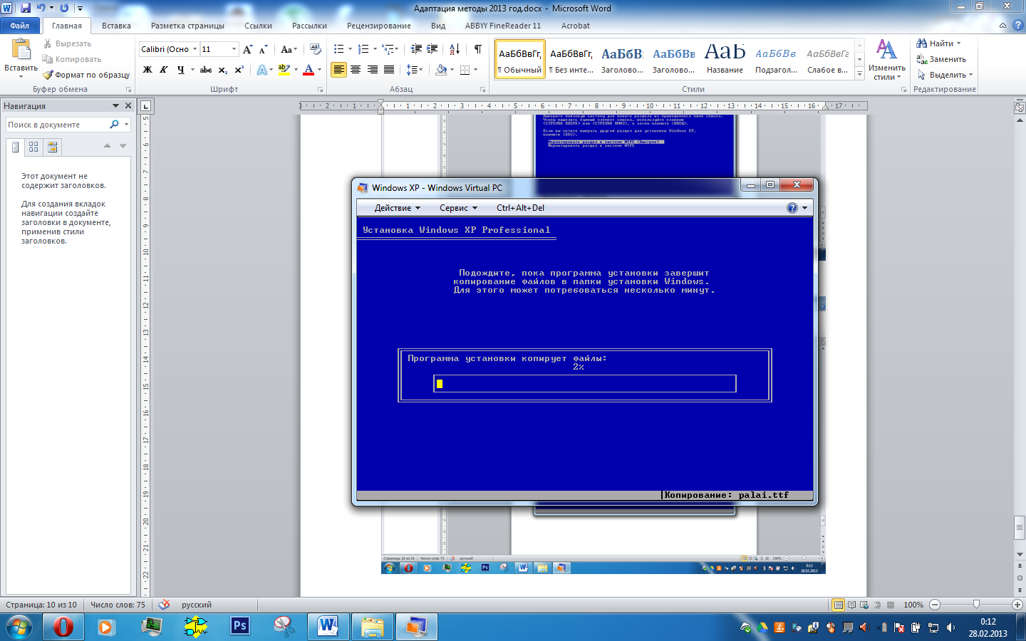Open Word Help question mark icon
Screen dimensions: 1026x641
point(1017,25)
